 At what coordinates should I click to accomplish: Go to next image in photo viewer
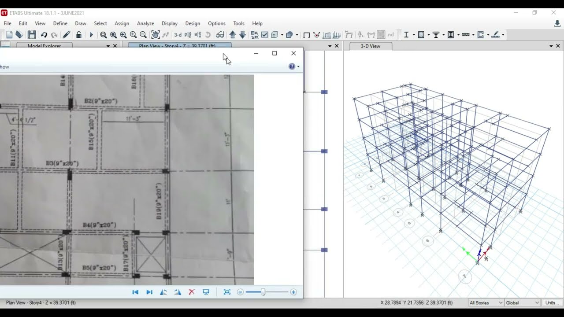149,292
